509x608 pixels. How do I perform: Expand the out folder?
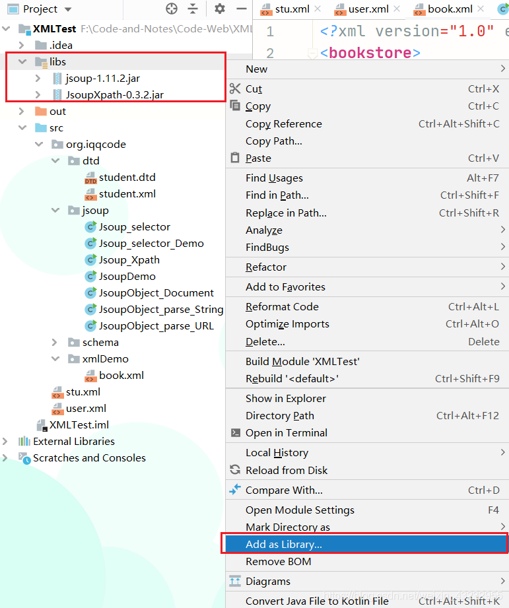click(22, 112)
